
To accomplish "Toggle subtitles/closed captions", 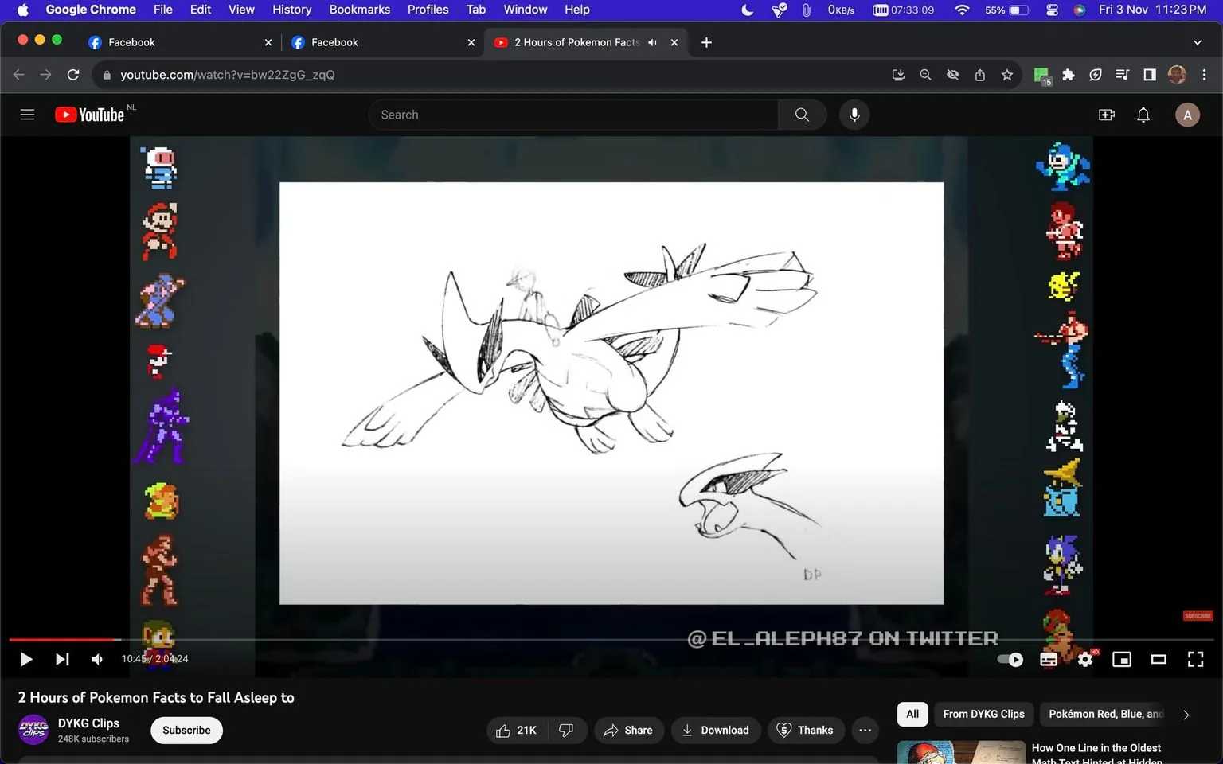I will click(x=1049, y=659).
